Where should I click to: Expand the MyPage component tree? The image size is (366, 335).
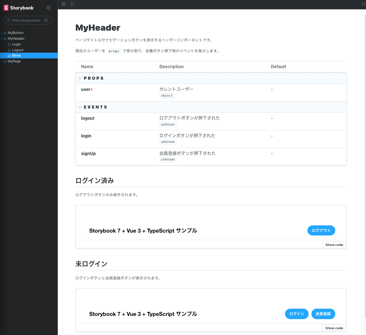pyautogui.click(x=2, y=61)
